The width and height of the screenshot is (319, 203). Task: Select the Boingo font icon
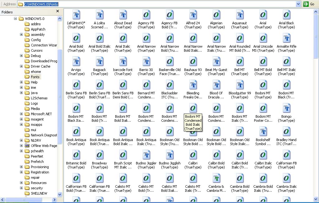[287, 108]
